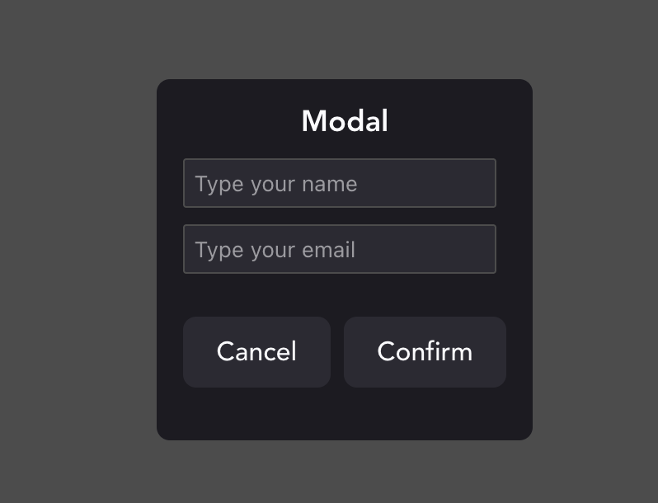Viewport: 658px width, 503px height.
Task: Activate the second input in the modal
Action: pos(339,249)
